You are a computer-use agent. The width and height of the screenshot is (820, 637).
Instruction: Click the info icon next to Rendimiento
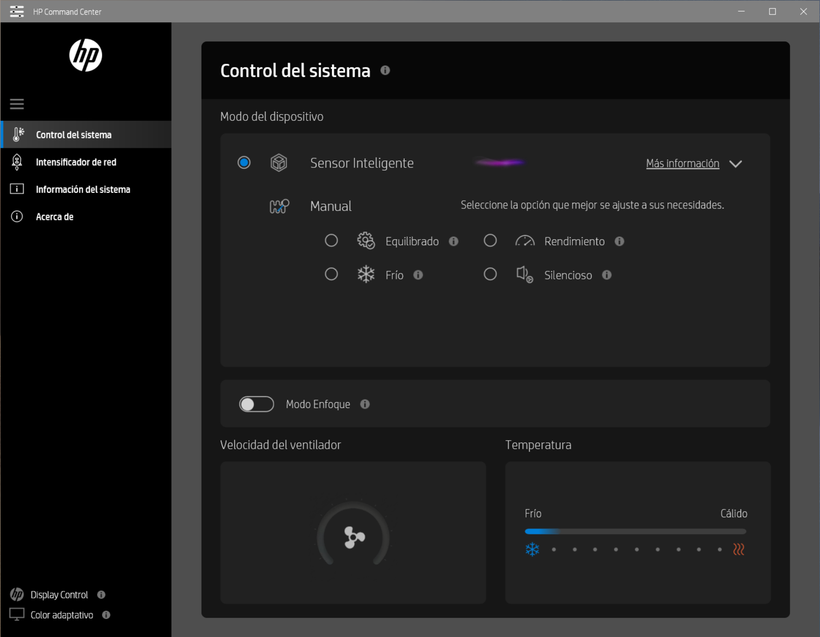(620, 242)
